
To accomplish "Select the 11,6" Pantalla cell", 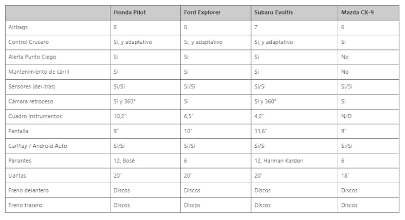I will pyautogui.click(x=262, y=131).
